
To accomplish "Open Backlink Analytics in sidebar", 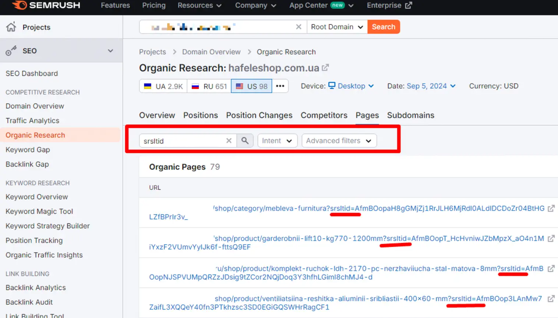I will [x=36, y=287].
